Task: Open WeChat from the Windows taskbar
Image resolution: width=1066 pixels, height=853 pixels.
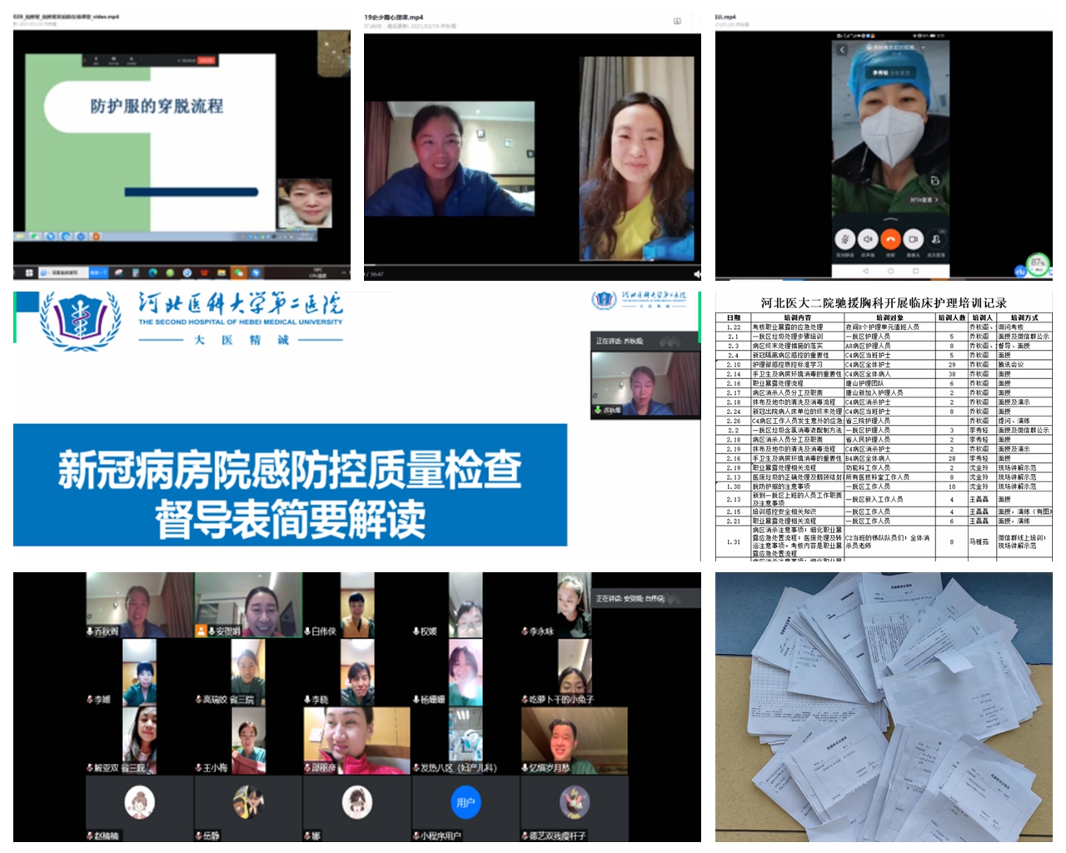Action: [x=239, y=272]
